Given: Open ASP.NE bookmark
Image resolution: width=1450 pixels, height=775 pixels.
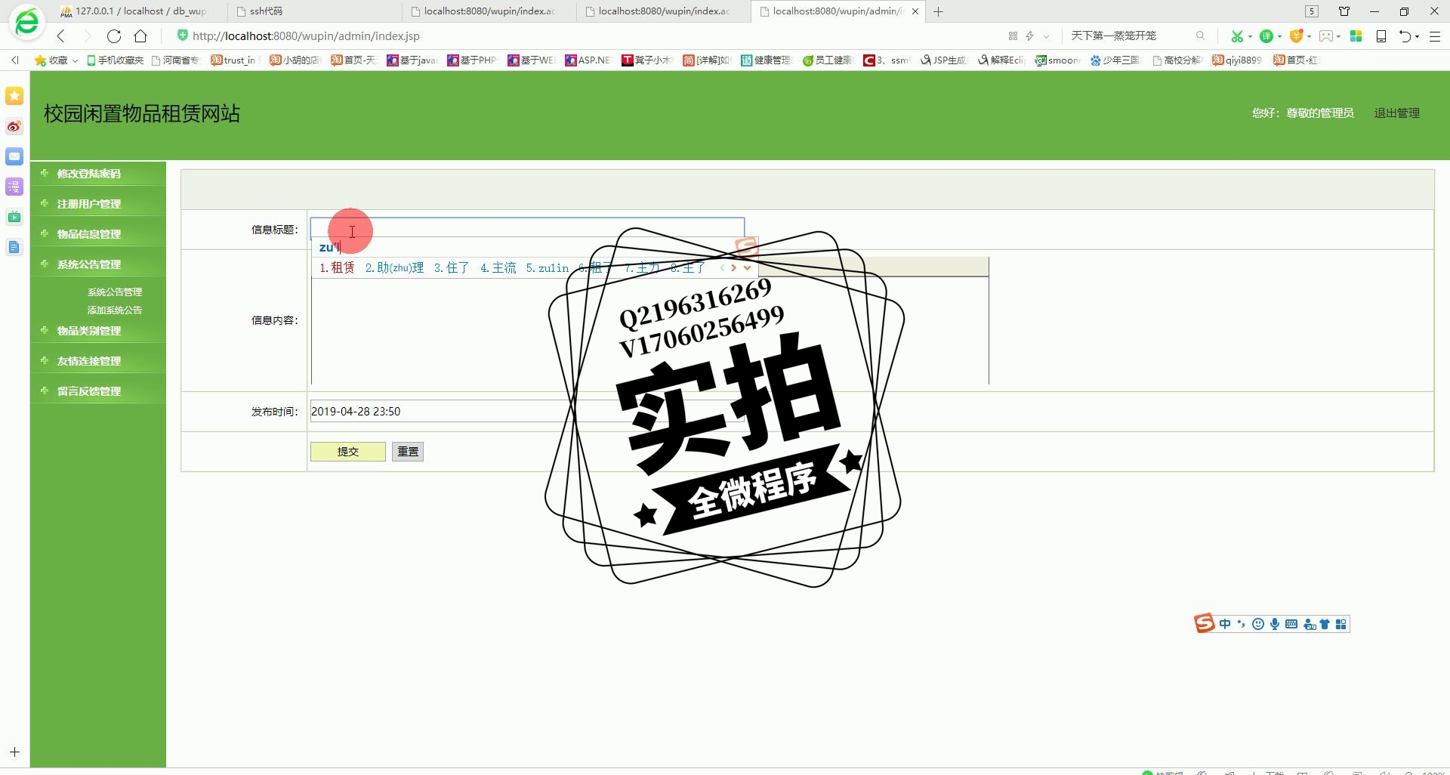Looking at the screenshot, I should [588, 60].
